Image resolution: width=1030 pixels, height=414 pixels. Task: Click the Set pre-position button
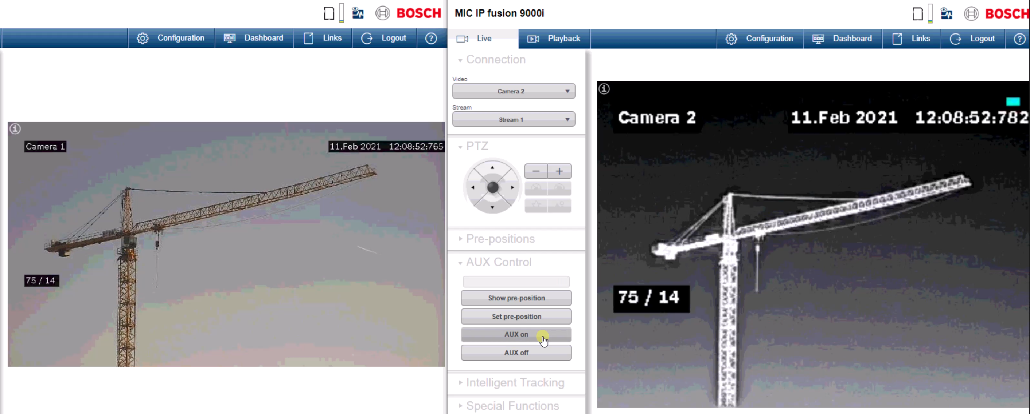pyautogui.click(x=516, y=317)
